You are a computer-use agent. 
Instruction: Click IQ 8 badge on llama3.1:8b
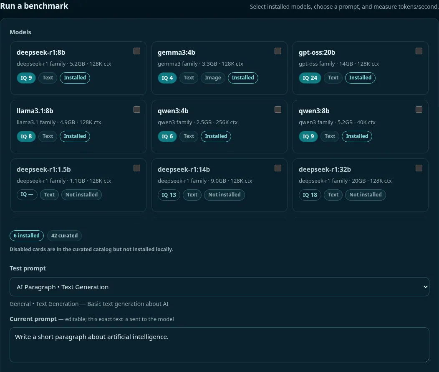[x=26, y=136]
